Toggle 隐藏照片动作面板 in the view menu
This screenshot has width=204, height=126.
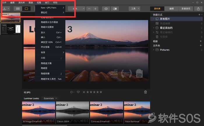50,22
